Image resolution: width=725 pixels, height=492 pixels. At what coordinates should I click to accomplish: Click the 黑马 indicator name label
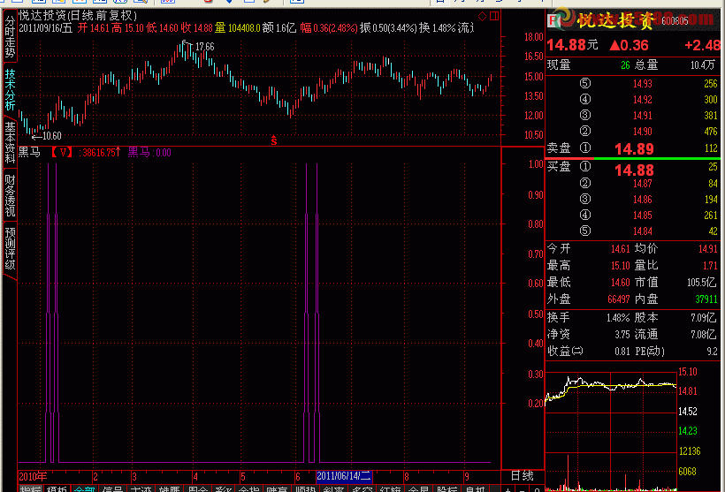[x=29, y=153]
